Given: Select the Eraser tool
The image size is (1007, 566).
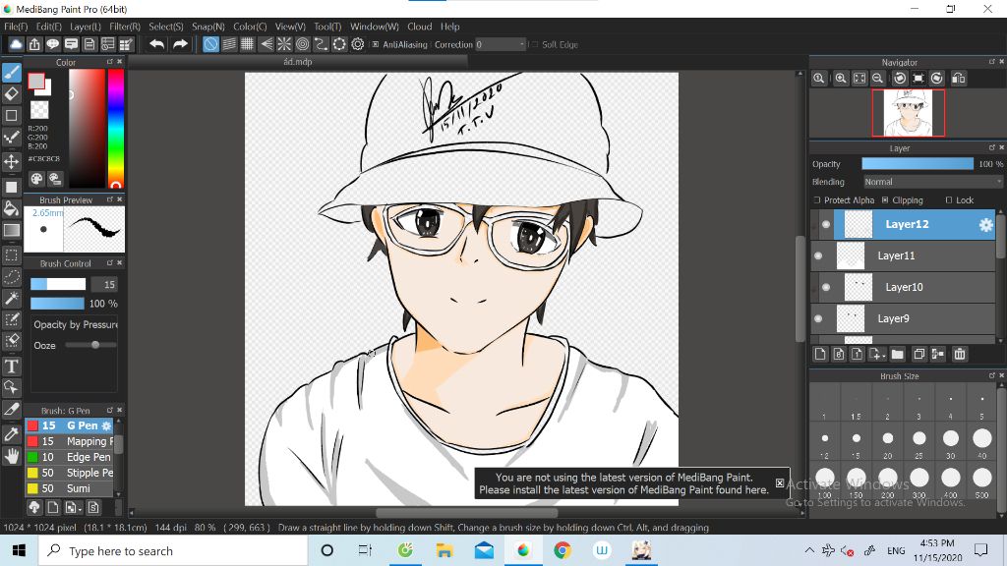Looking at the screenshot, I should [x=12, y=93].
